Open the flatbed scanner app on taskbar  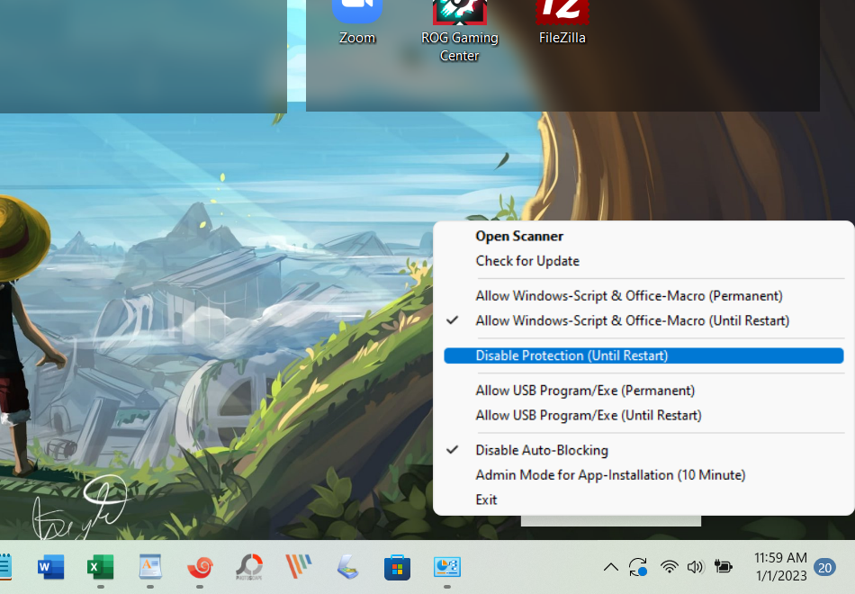[348, 567]
